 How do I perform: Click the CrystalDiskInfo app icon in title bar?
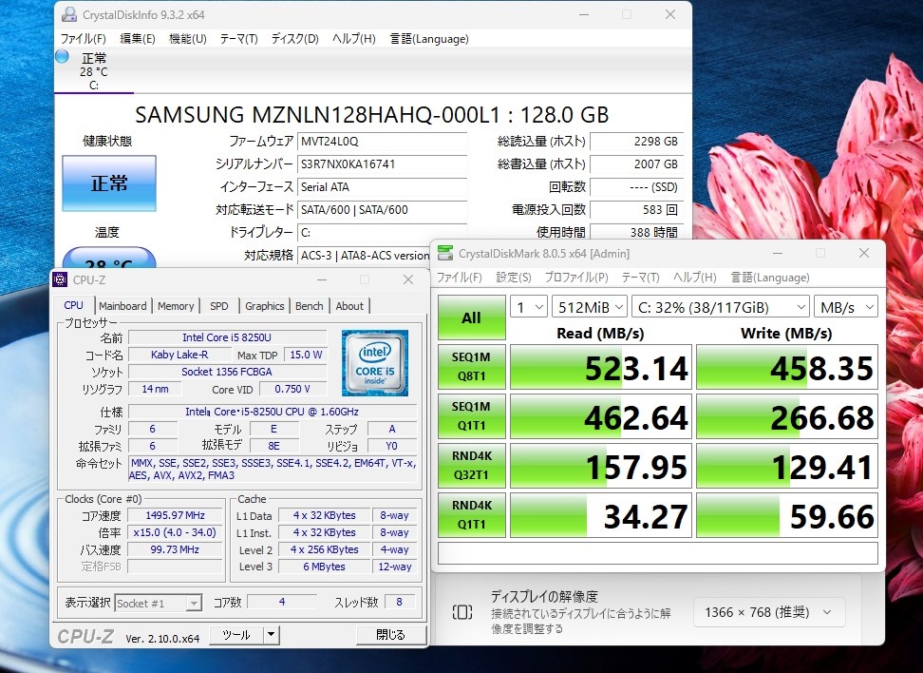(x=69, y=14)
